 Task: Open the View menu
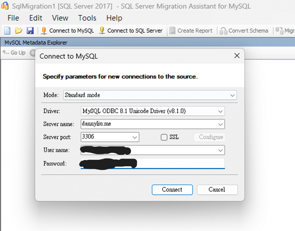pos(60,18)
